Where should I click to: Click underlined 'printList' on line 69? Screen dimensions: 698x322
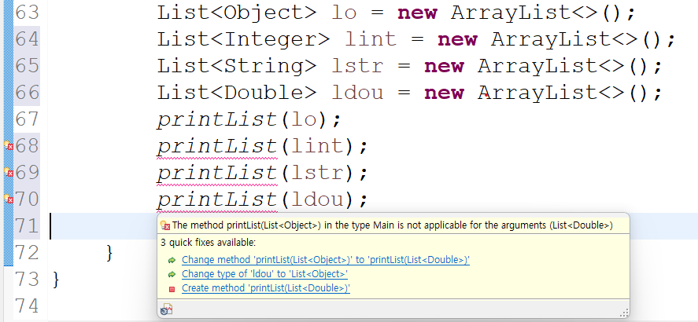[217, 173]
